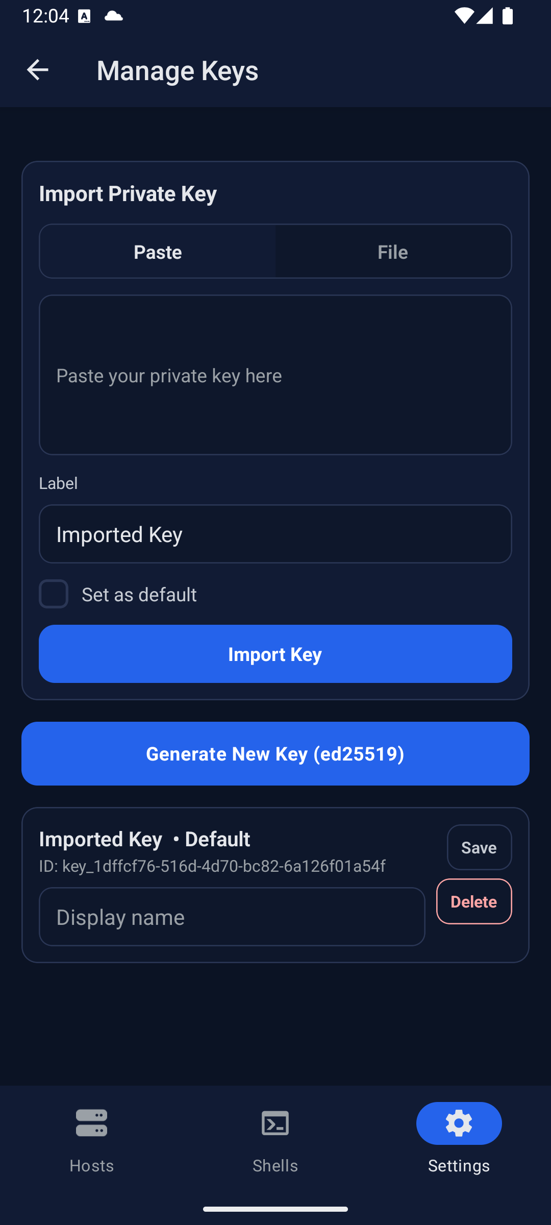
Task: Tap the battery status icon
Action: (508, 16)
